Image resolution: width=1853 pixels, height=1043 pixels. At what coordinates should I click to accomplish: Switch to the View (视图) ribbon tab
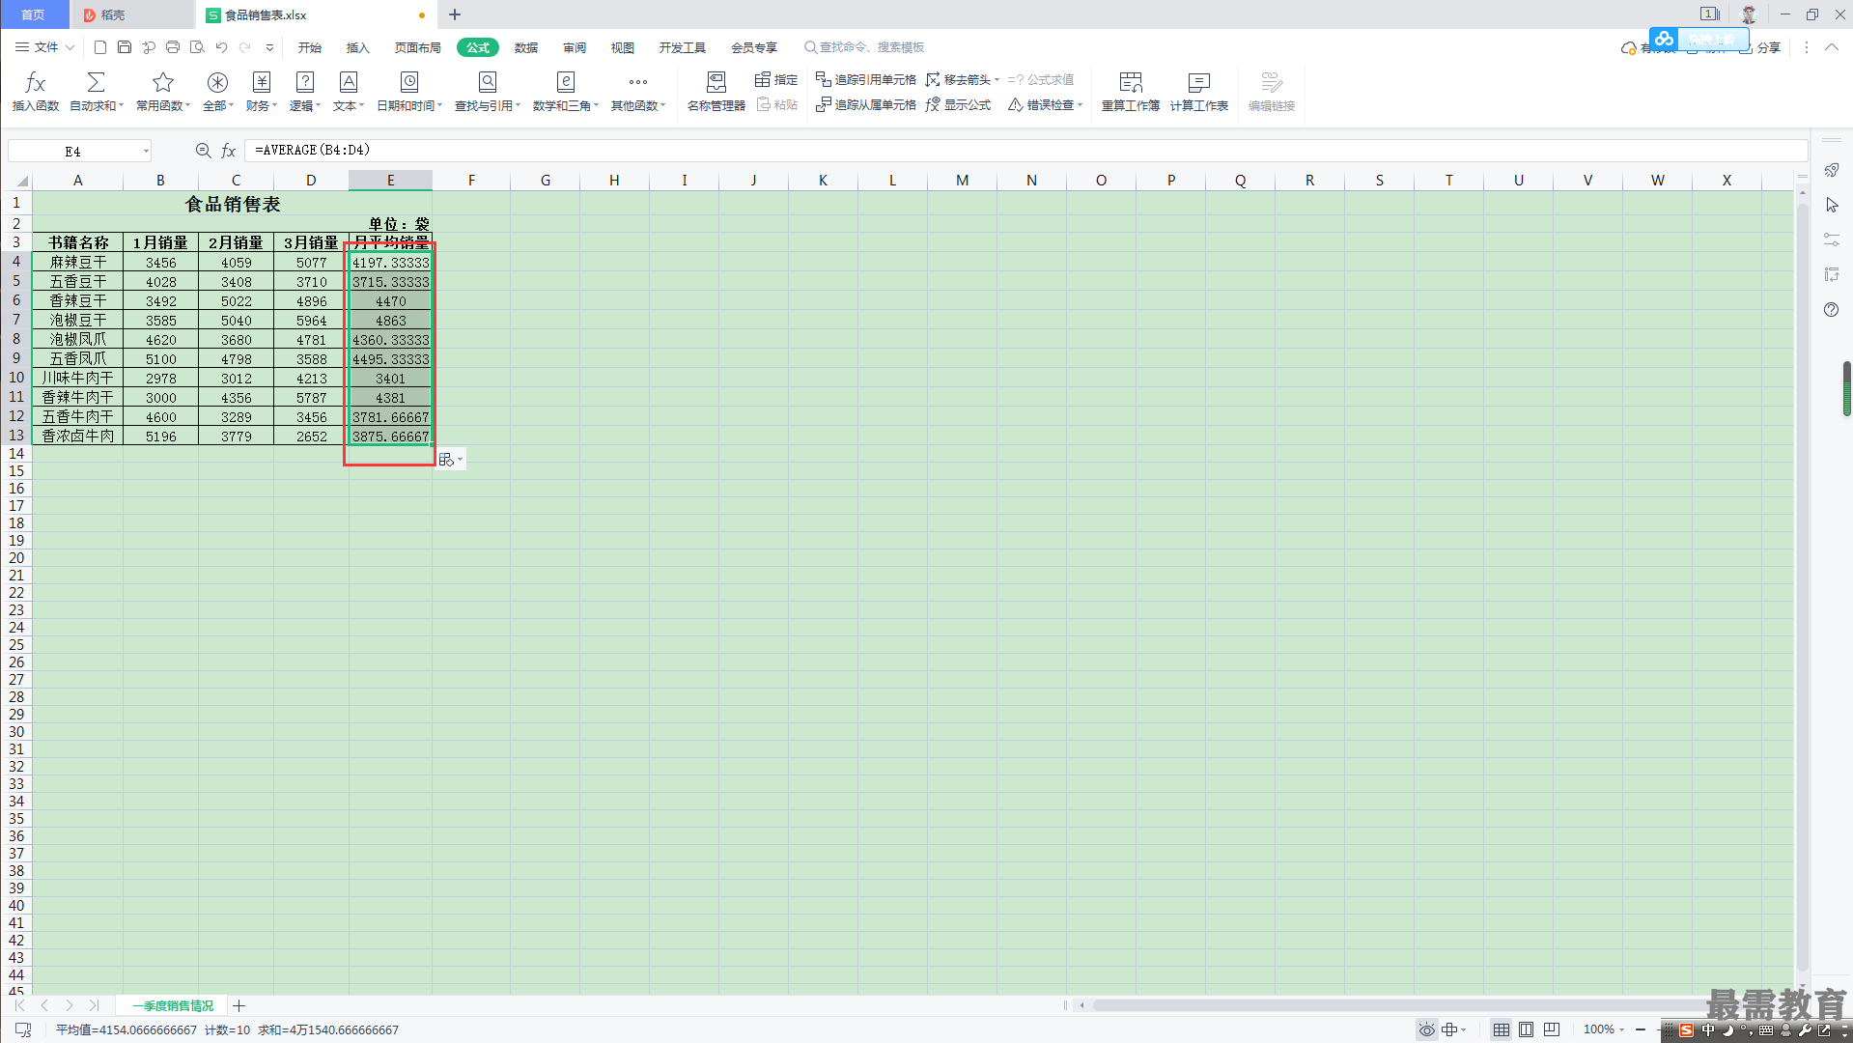(x=623, y=47)
